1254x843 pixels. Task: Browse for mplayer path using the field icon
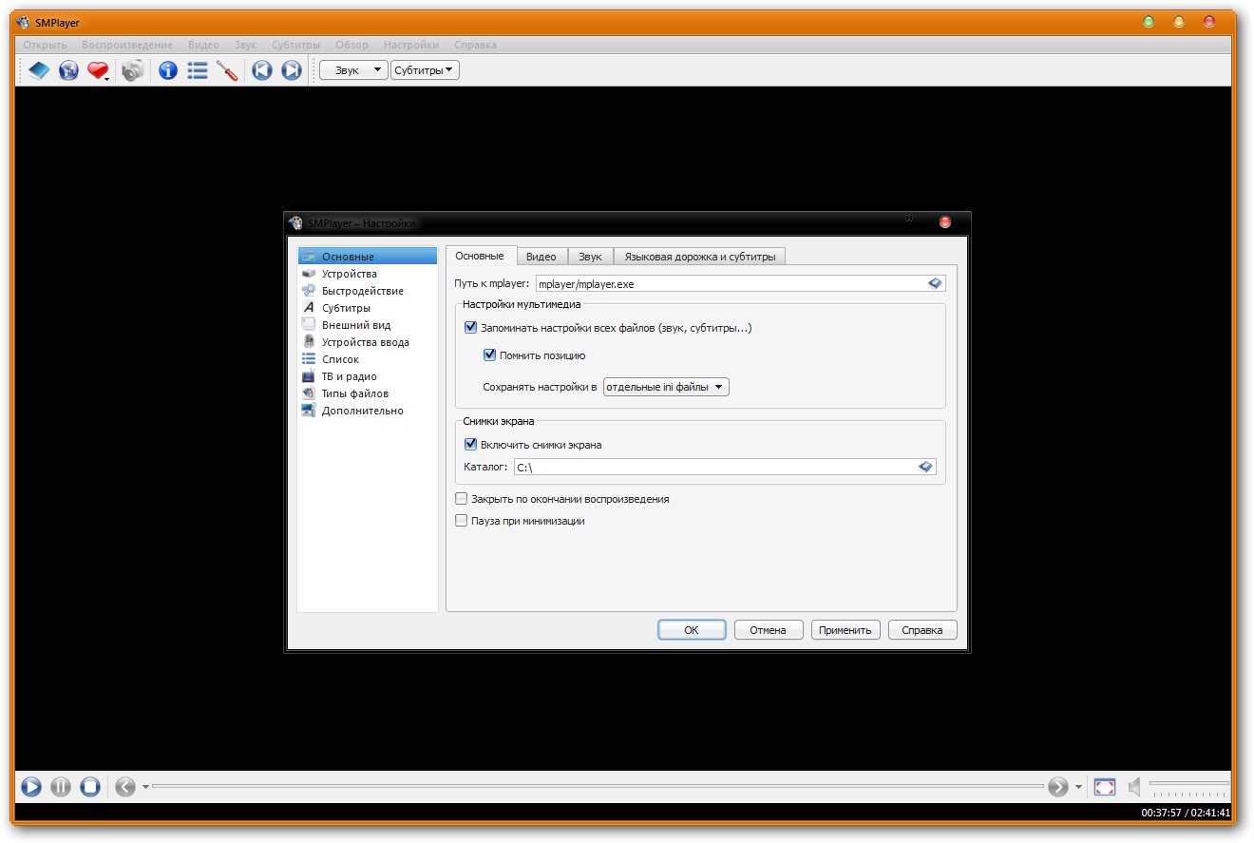935,283
